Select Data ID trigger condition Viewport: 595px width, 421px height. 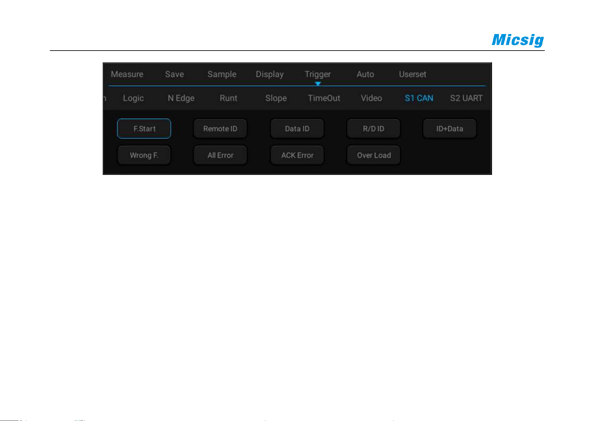tap(297, 128)
